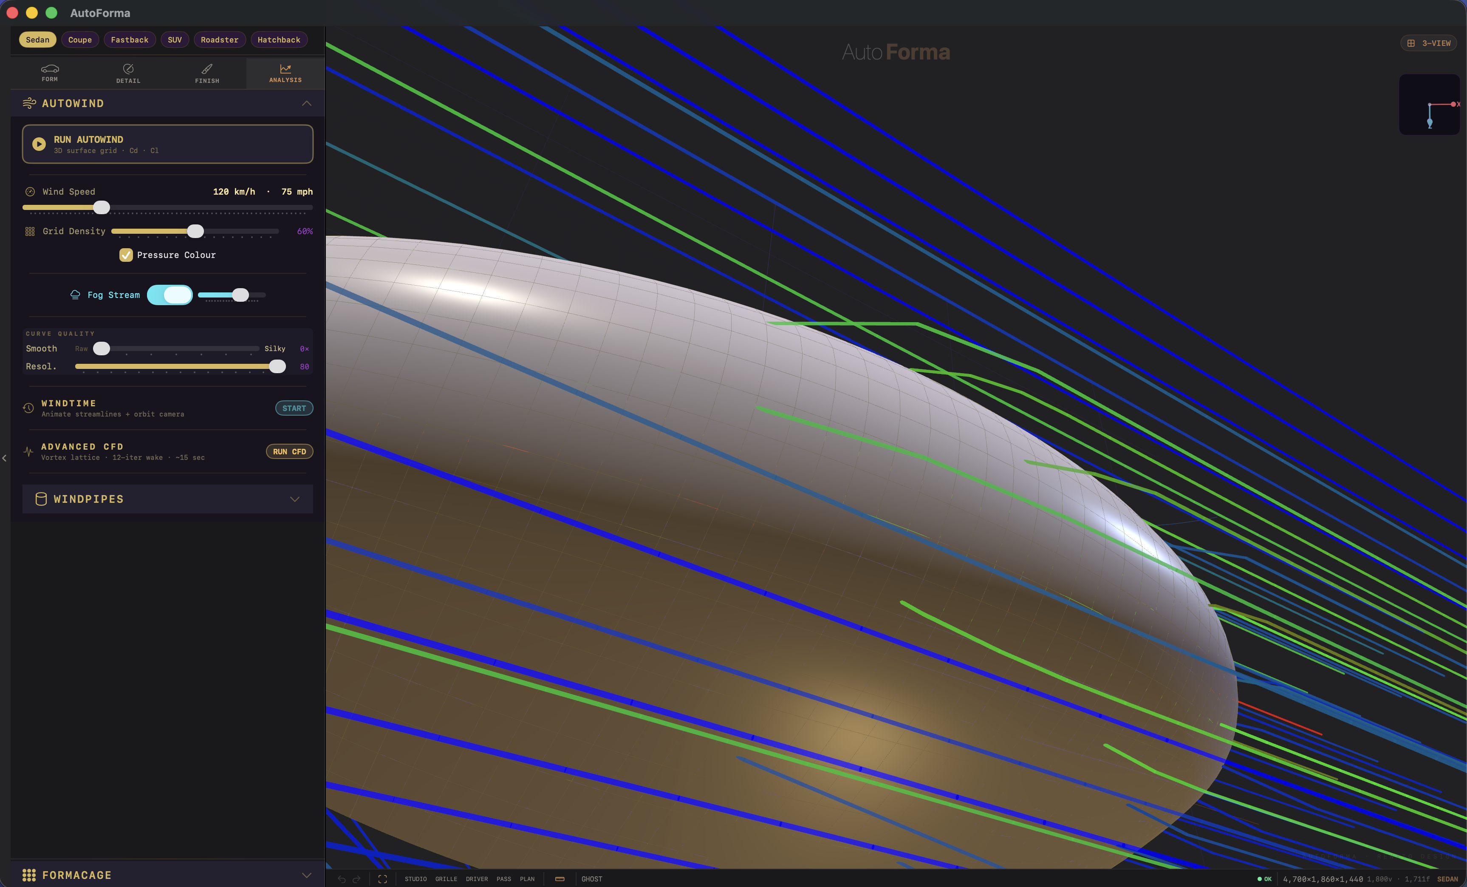Viewport: 1467px width, 887px height.
Task: Select the Hatchback body style
Action: (279, 40)
